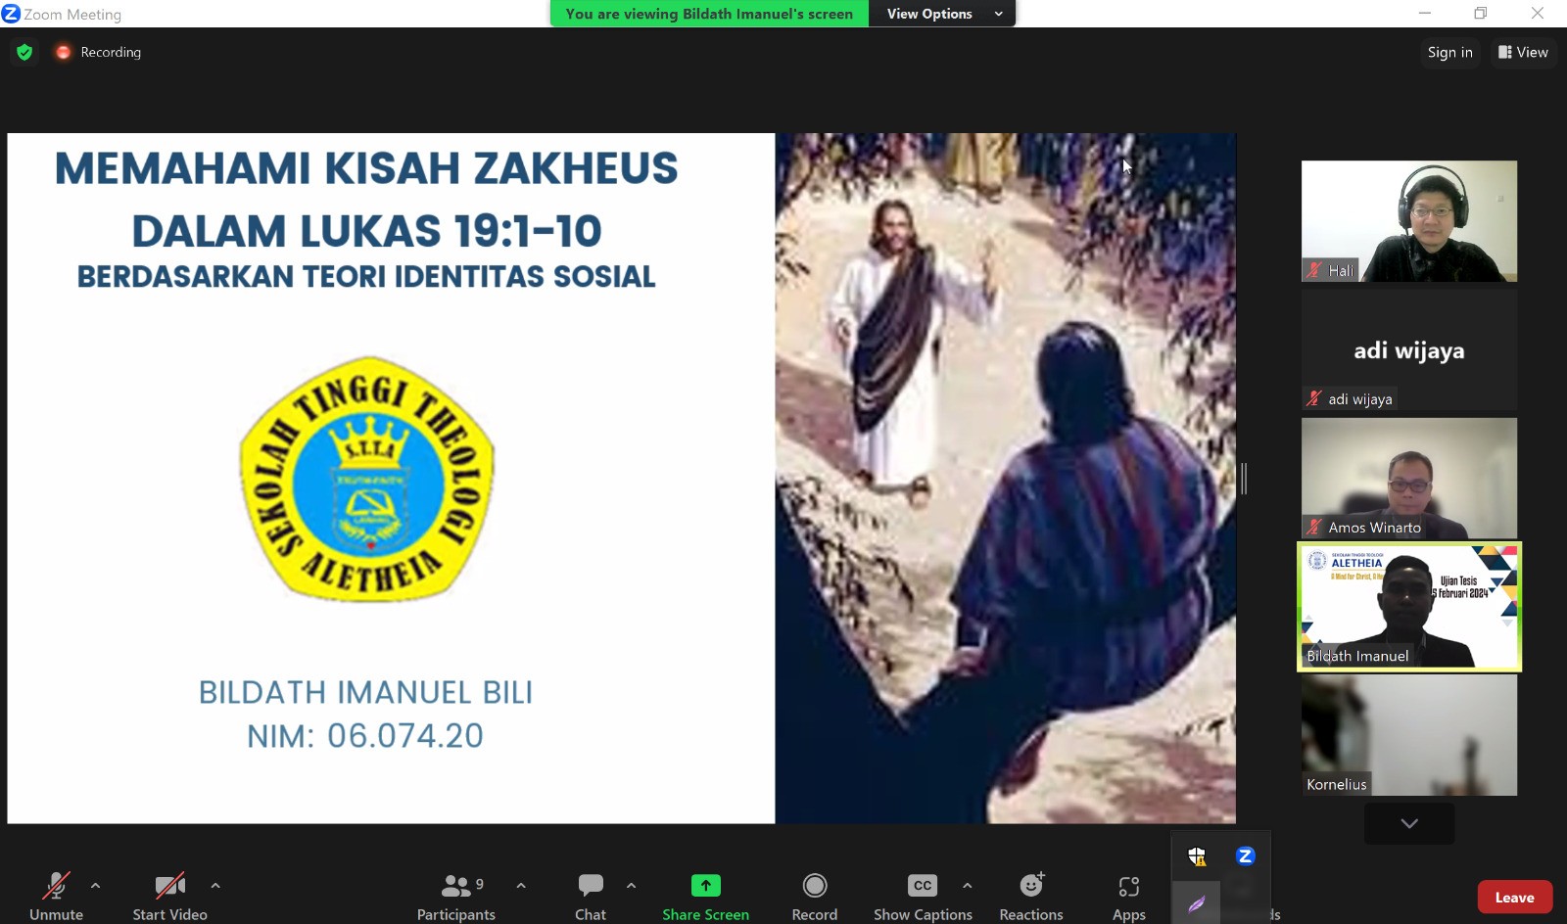Screen dimensions: 1567x924
Task: Show more participant videos down arrow
Action: [1409, 823]
